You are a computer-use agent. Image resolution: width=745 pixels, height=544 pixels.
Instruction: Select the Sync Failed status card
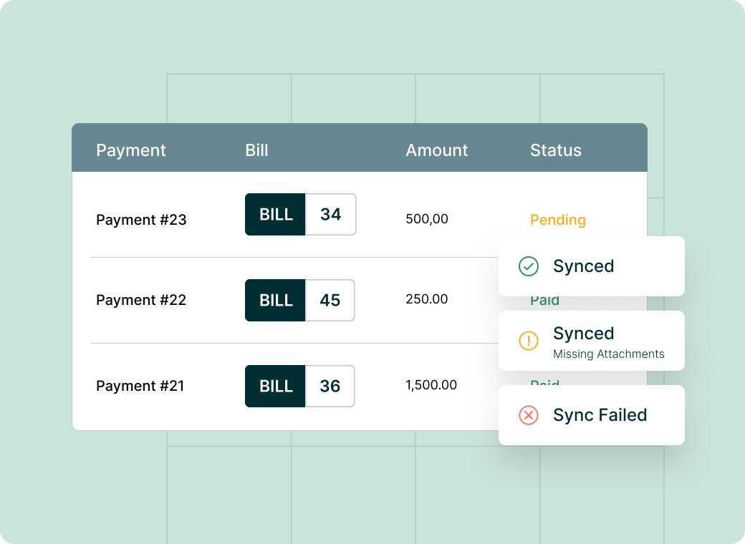click(x=592, y=415)
